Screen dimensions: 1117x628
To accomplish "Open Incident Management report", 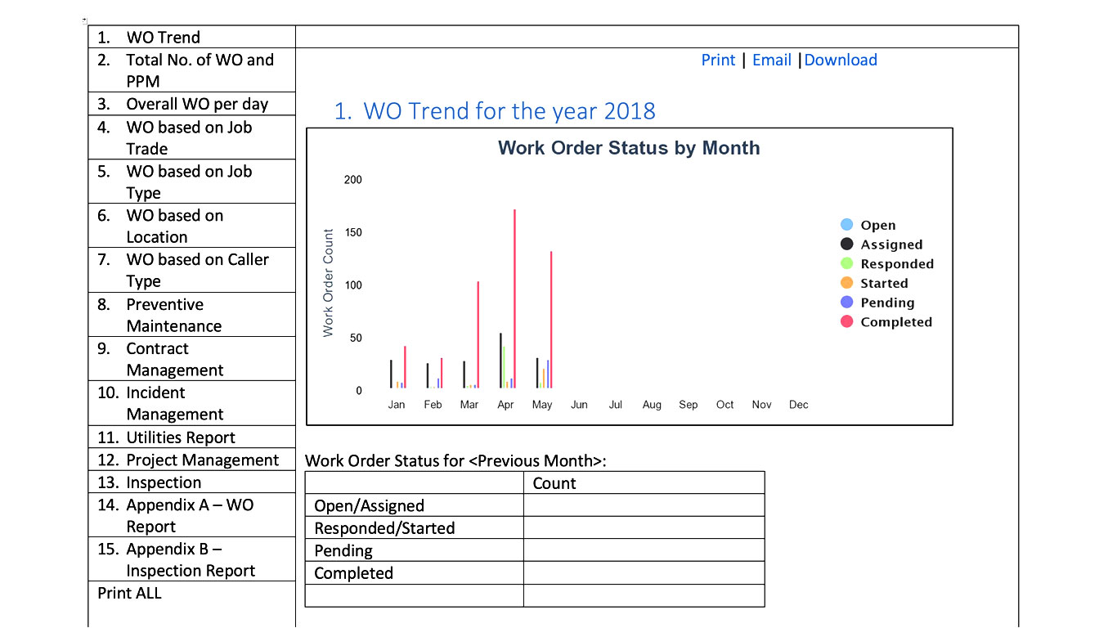I will point(173,403).
